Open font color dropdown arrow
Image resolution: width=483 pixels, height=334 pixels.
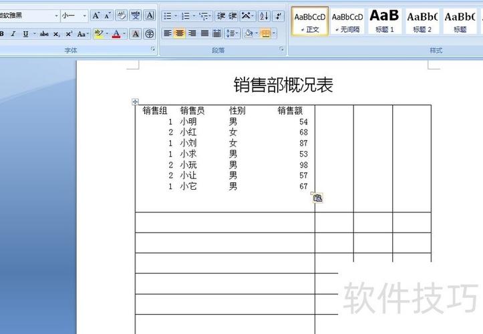point(124,34)
